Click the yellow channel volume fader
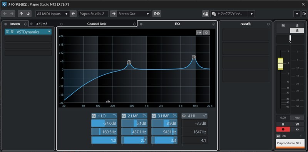This screenshot has width=308, height=152. pyautogui.click(x=281, y=64)
